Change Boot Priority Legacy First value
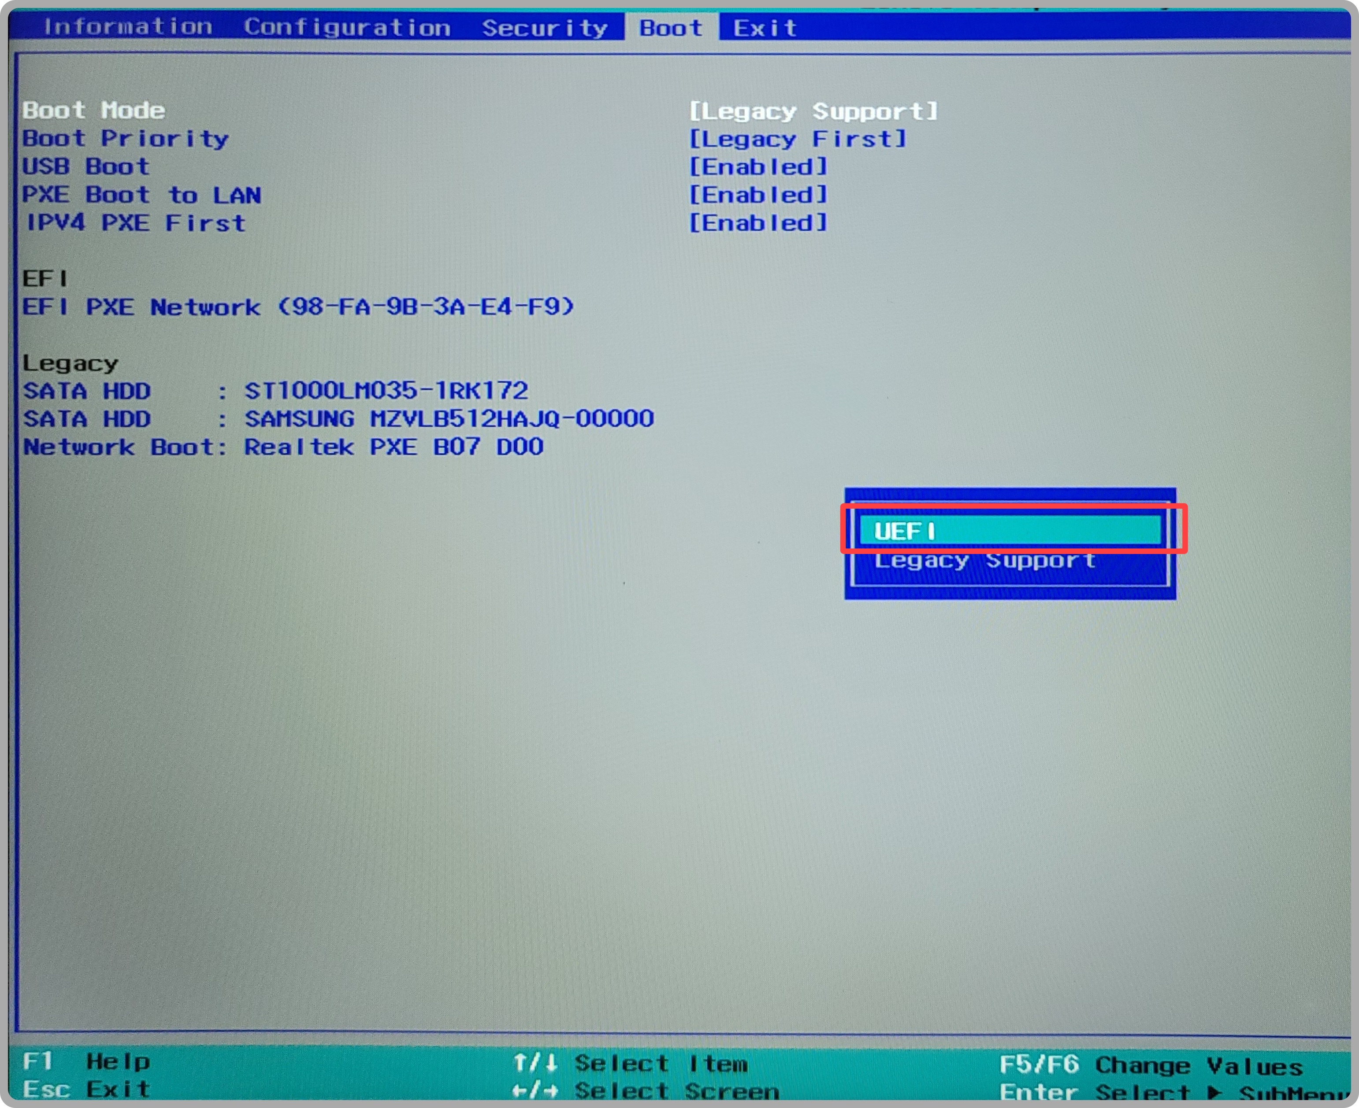This screenshot has height=1108, width=1359. pyautogui.click(x=798, y=139)
